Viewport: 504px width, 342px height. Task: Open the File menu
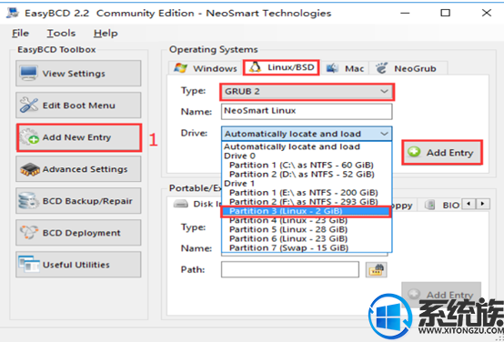(x=20, y=33)
